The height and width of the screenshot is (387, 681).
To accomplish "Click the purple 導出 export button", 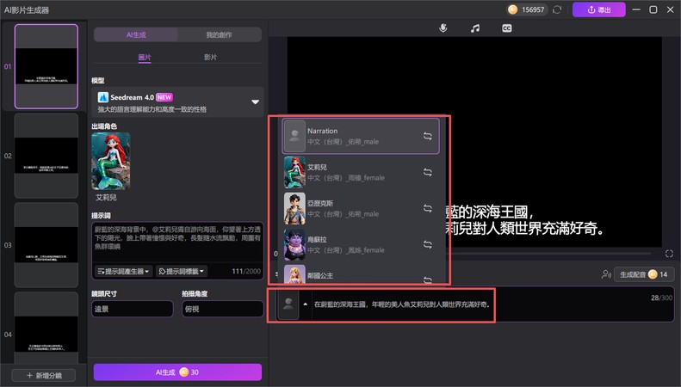I will pos(599,9).
